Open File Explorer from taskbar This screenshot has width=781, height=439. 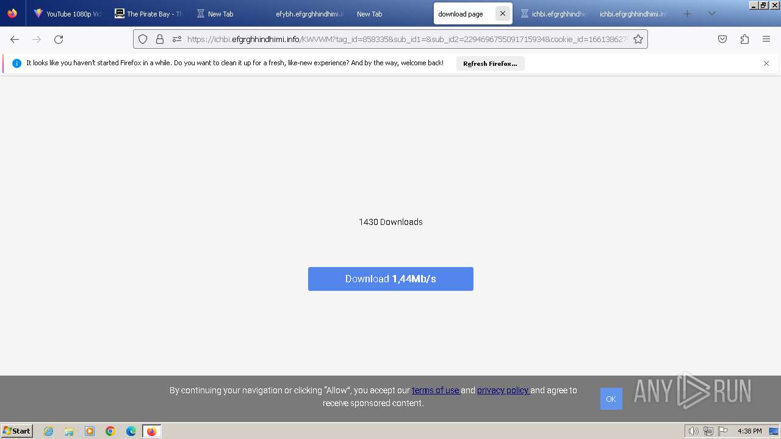69,431
